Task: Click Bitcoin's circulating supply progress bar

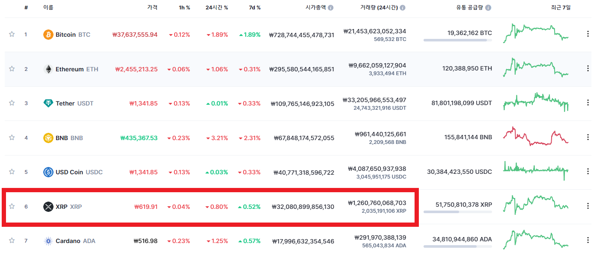Action: point(458,40)
